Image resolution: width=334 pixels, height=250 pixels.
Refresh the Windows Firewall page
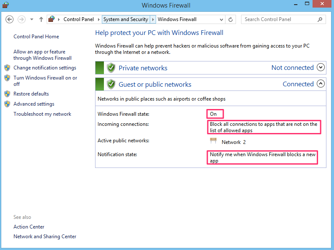pos(231,20)
